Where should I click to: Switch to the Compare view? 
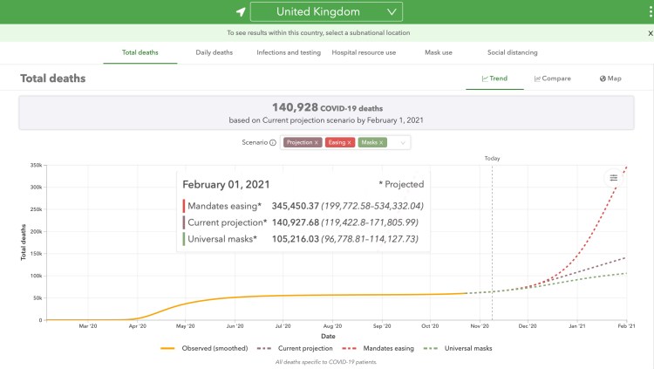[552, 79]
